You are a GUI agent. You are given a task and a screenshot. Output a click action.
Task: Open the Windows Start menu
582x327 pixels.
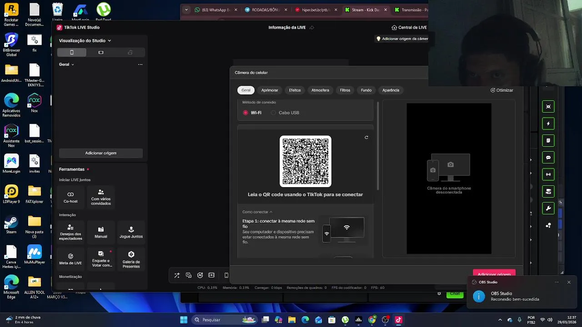pos(184,320)
